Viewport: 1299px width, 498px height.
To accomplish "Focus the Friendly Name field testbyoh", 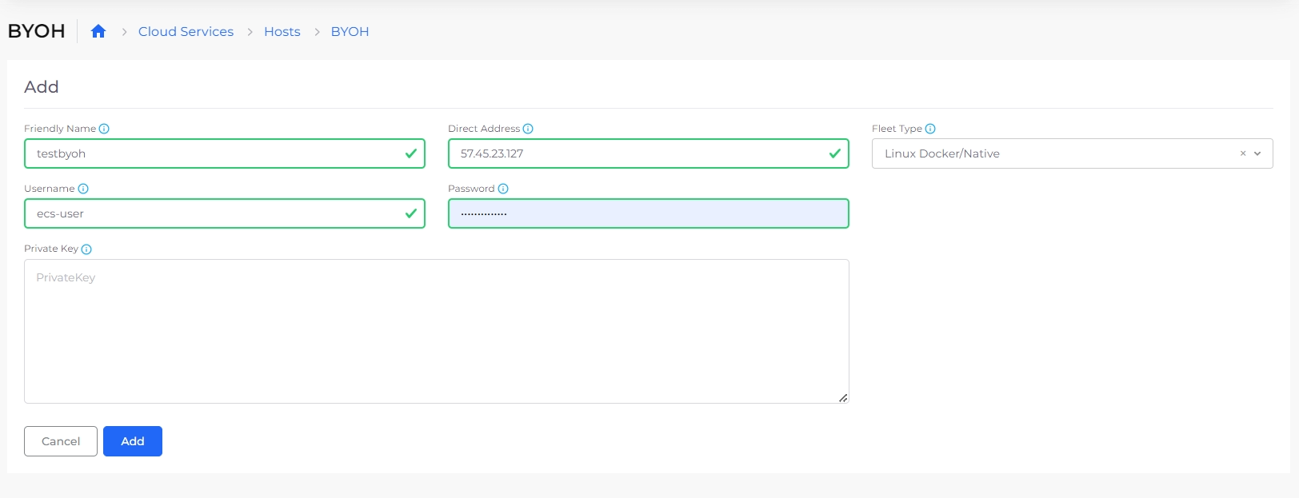I will click(x=216, y=153).
